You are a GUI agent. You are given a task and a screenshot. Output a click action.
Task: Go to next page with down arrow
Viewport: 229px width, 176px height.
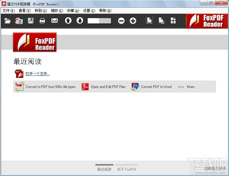click(80, 21)
